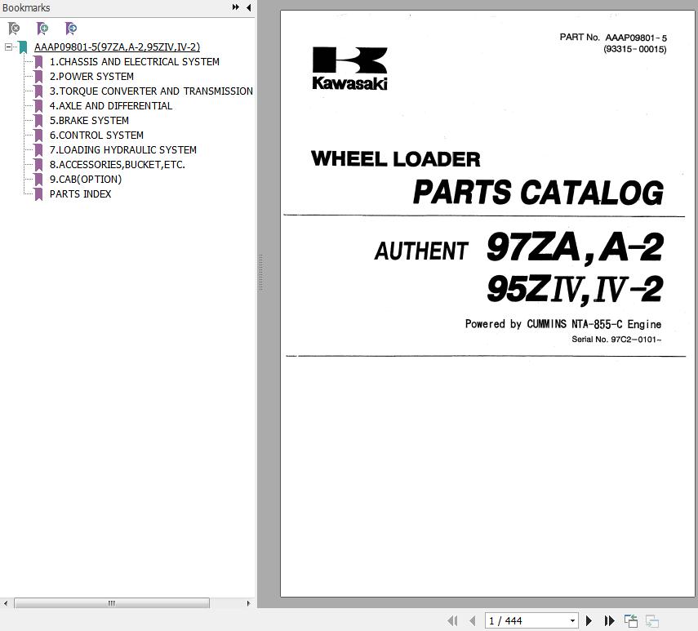
Task: Click Serial No. 97C2-0101 text
Action: click(616, 339)
